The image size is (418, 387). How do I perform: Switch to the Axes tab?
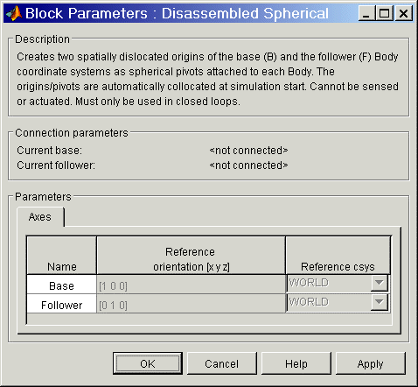pos(40,217)
